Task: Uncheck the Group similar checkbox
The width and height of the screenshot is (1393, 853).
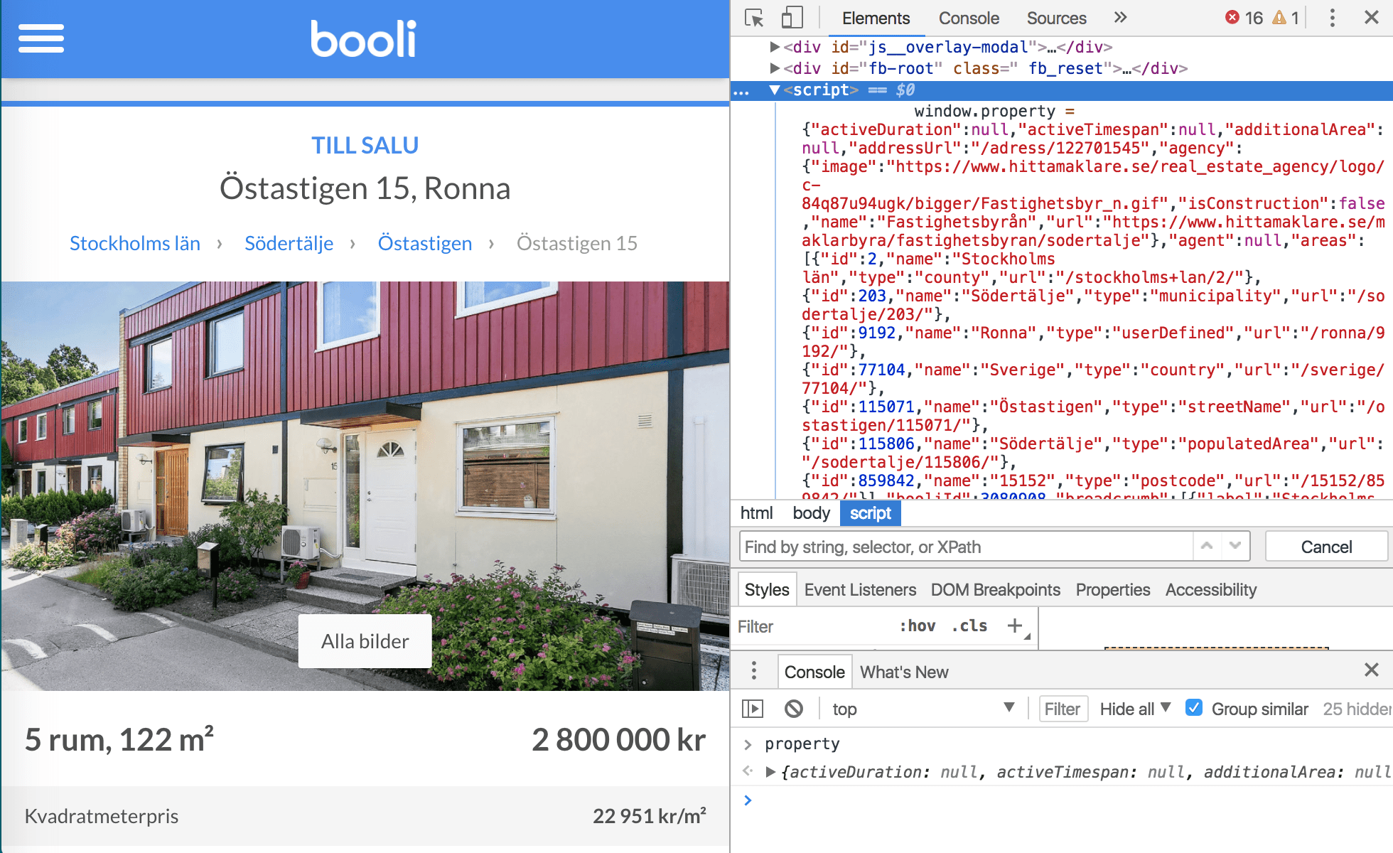Action: [1195, 708]
